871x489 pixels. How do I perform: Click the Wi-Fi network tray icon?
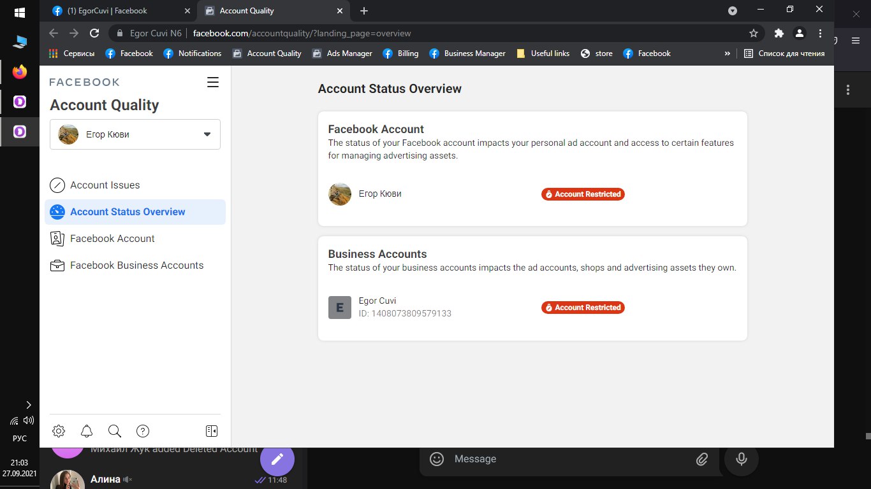click(x=14, y=420)
